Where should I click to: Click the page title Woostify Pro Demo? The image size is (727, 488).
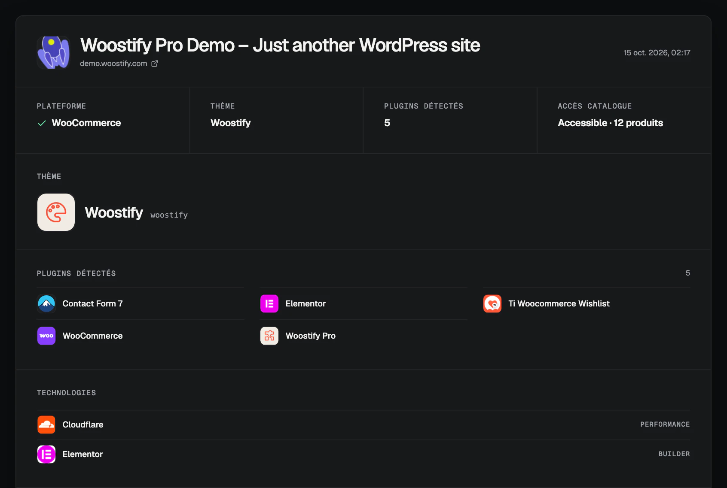(280, 45)
